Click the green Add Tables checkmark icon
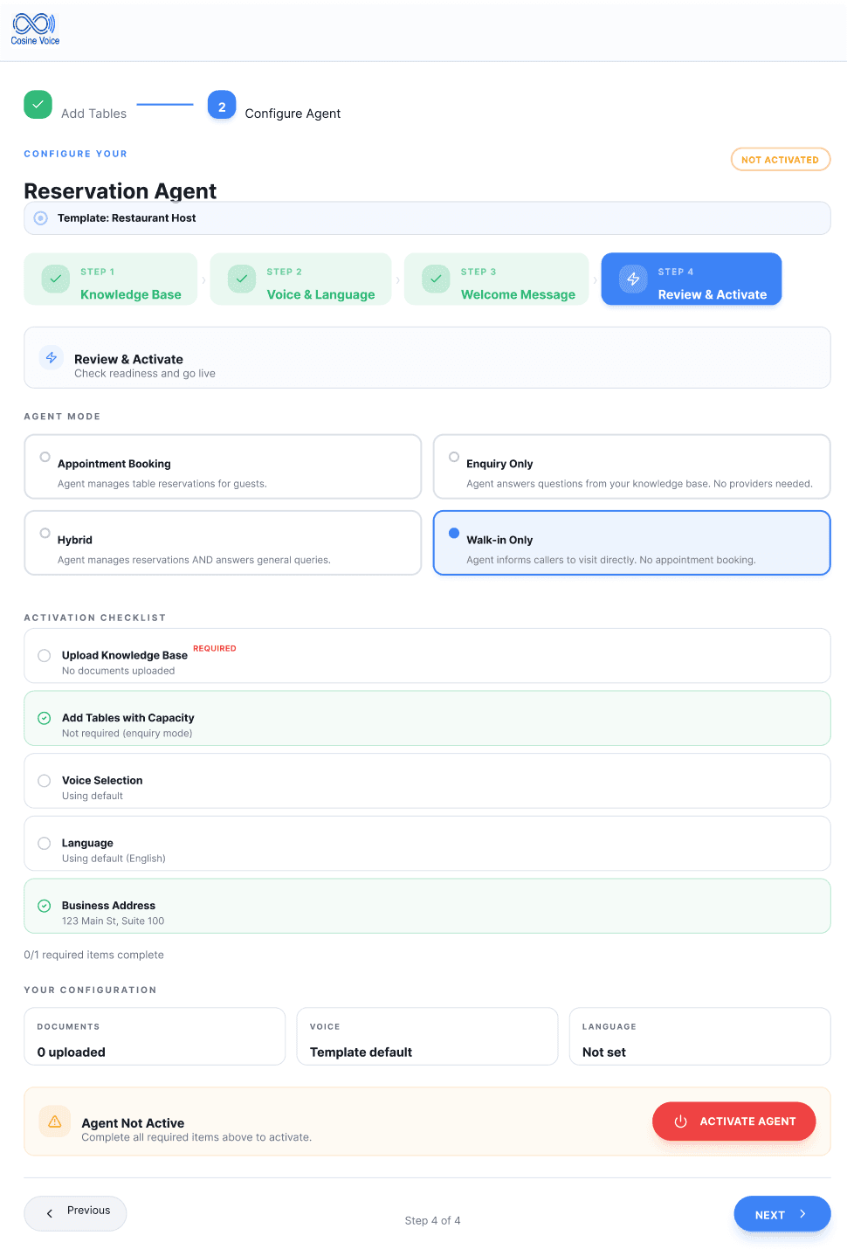The width and height of the screenshot is (847, 1256). pos(38,105)
